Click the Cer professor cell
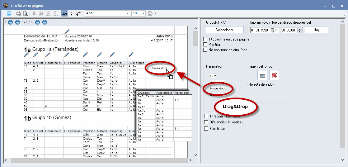The image size is (348, 167). pyautogui.click(x=85, y=109)
